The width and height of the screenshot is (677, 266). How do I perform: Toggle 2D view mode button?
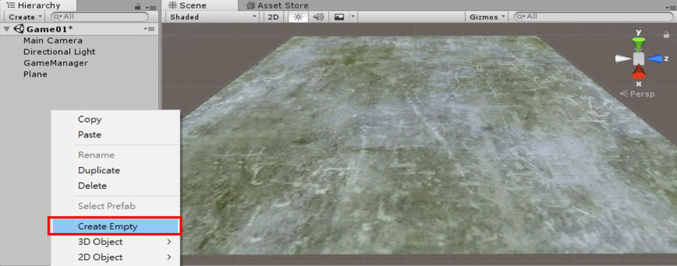273,17
